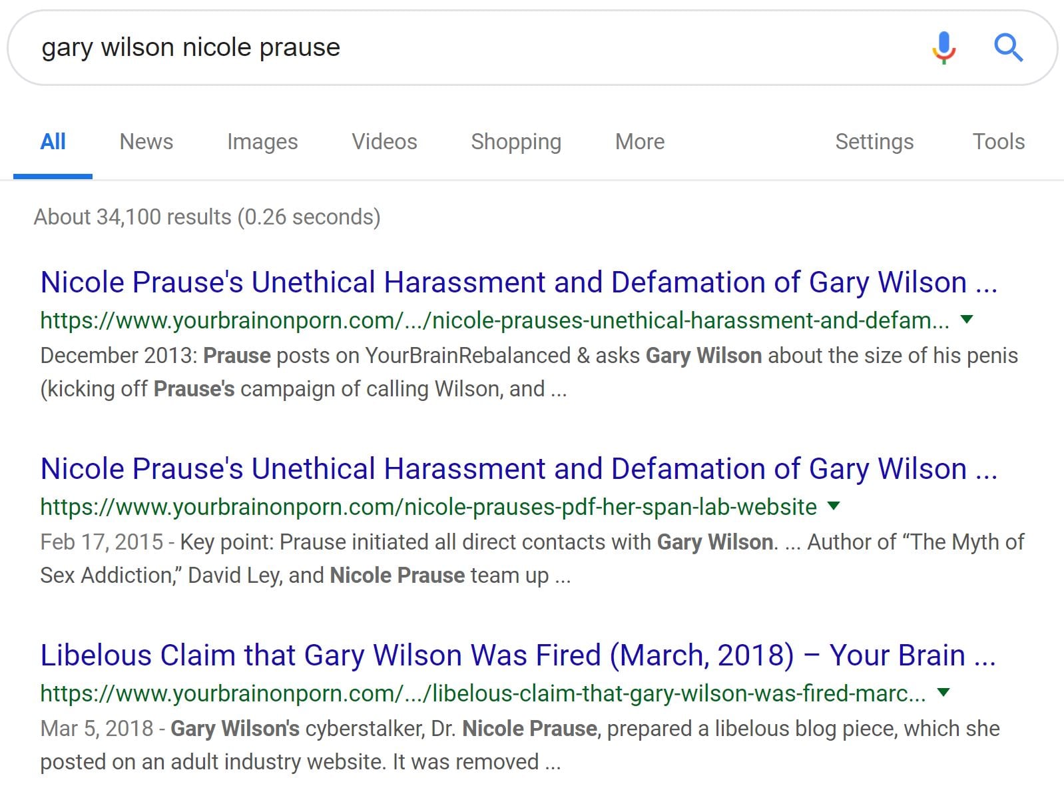The height and width of the screenshot is (788, 1064).
Task: Open the More search menu
Action: point(640,142)
